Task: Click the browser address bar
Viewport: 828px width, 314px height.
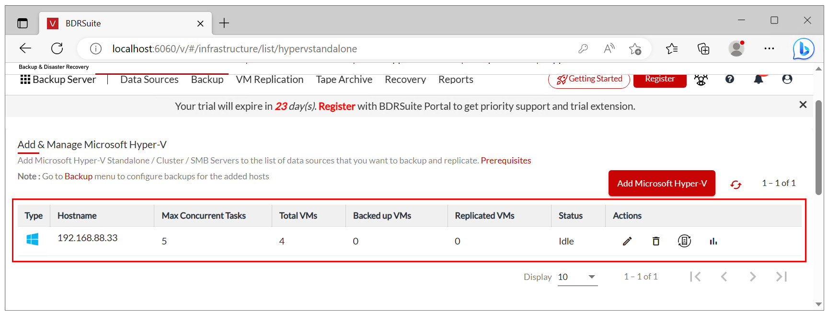Action: pyautogui.click(x=335, y=49)
